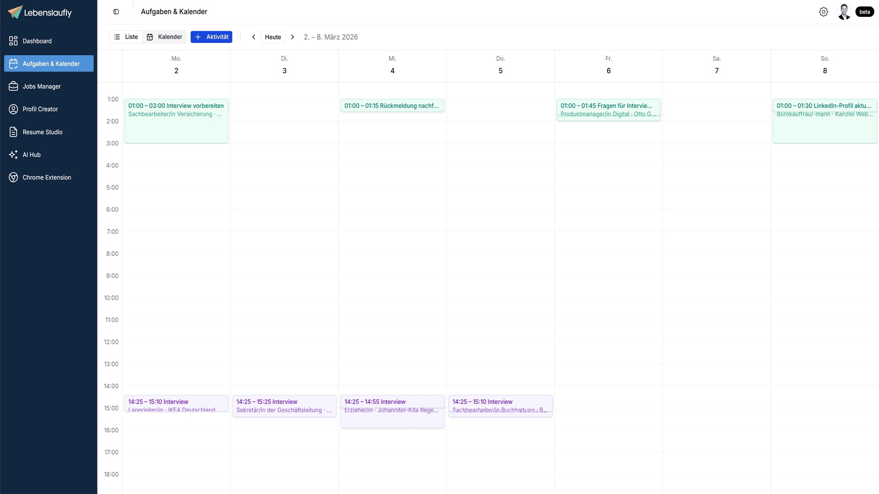Click the Heute button

click(x=273, y=37)
